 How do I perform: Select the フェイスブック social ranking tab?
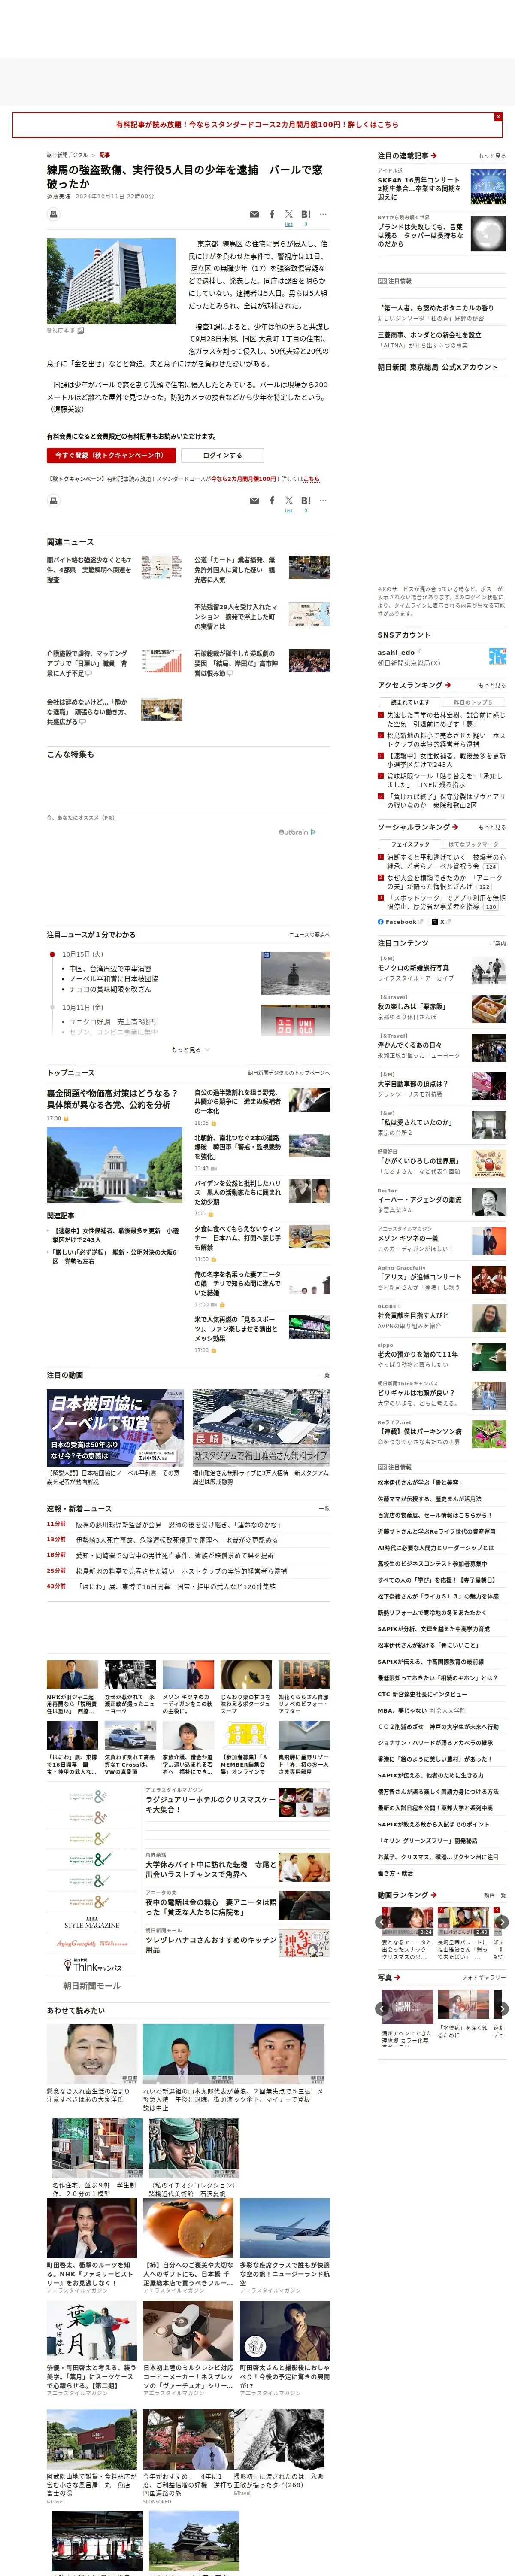pyautogui.click(x=410, y=844)
